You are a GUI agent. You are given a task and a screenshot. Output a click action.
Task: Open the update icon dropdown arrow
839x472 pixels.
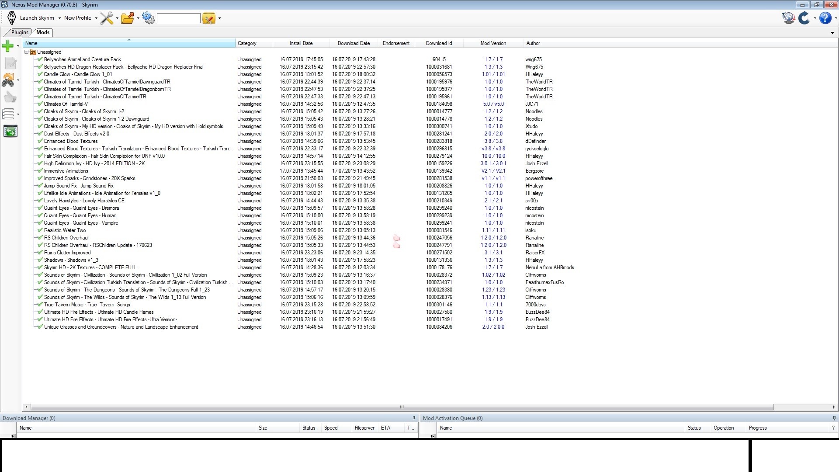(815, 18)
